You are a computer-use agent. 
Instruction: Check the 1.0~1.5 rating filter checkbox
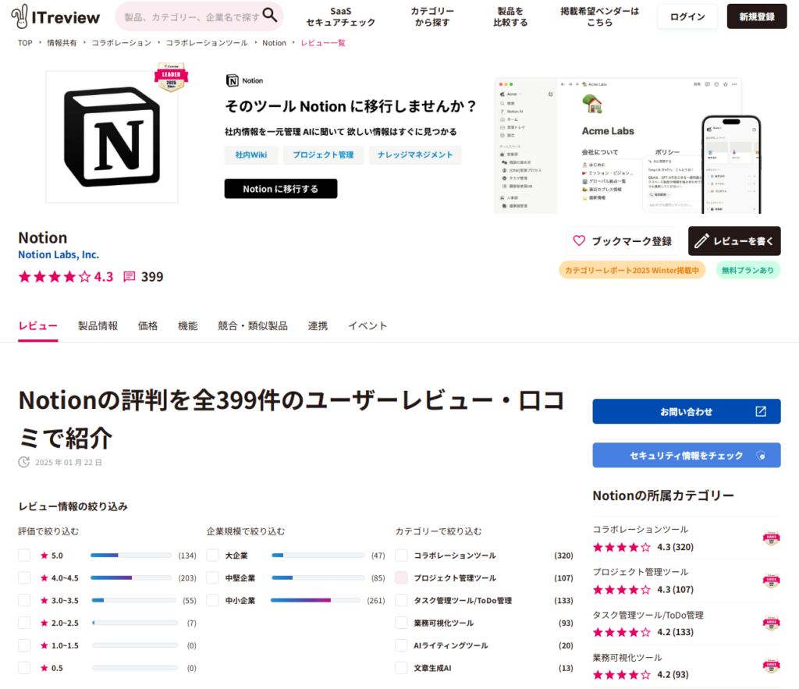pyautogui.click(x=24, y=645)
